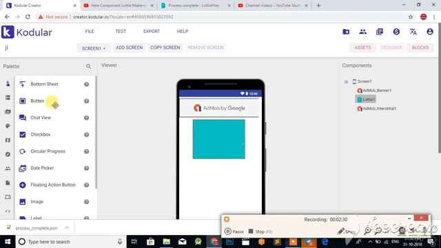Select the Storage palette category icon
441x248 pixels.
pos(8,183)
